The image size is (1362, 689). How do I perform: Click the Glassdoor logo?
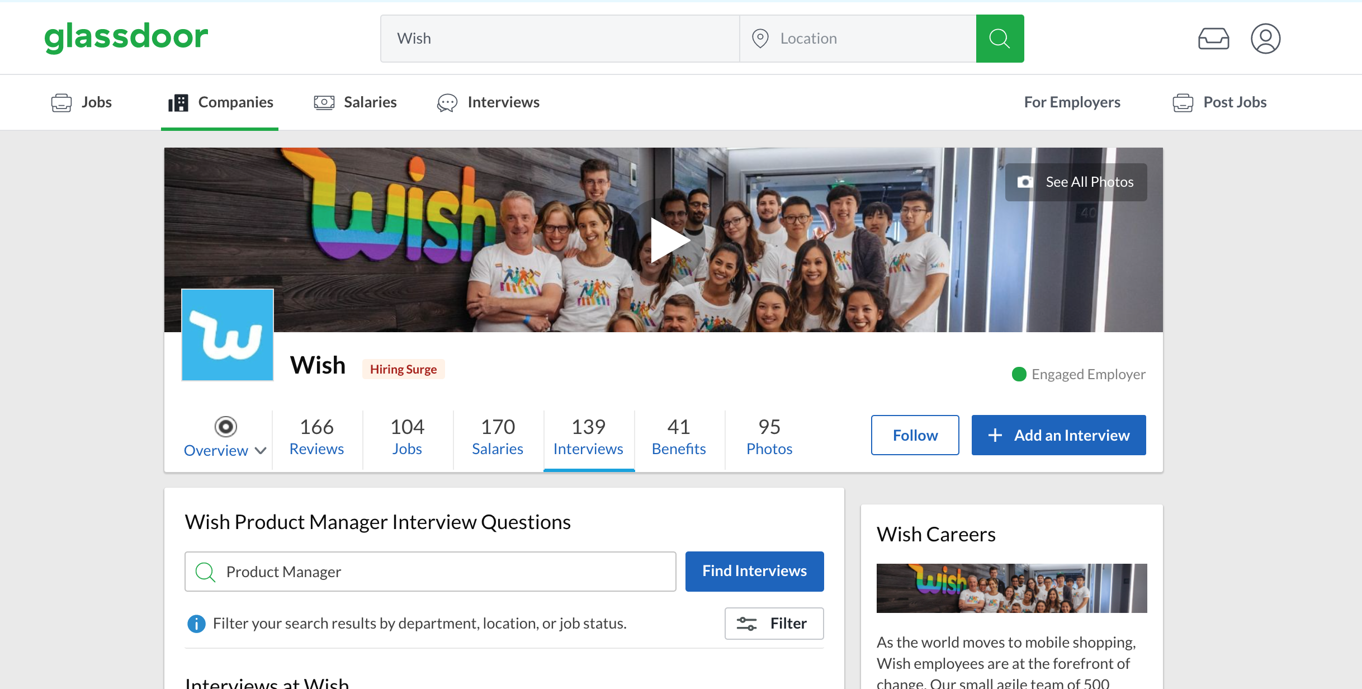[x=126, y=37]
